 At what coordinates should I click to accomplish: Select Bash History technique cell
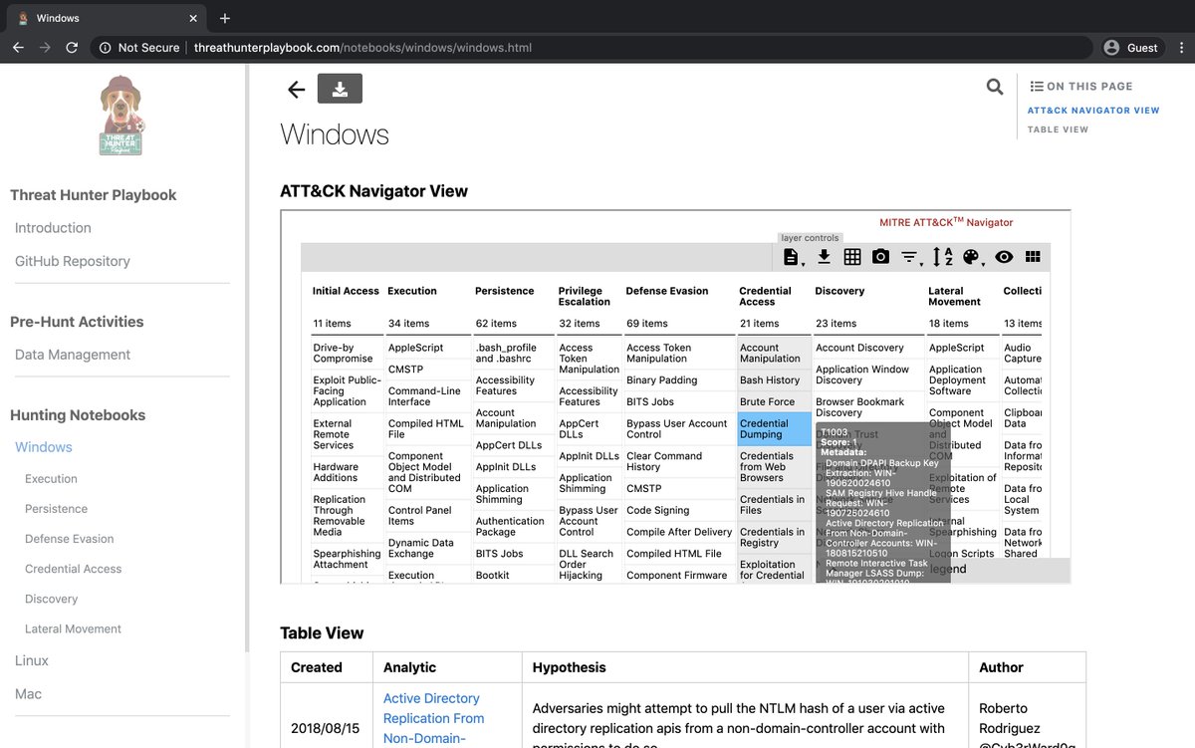[x=775, y=380]
